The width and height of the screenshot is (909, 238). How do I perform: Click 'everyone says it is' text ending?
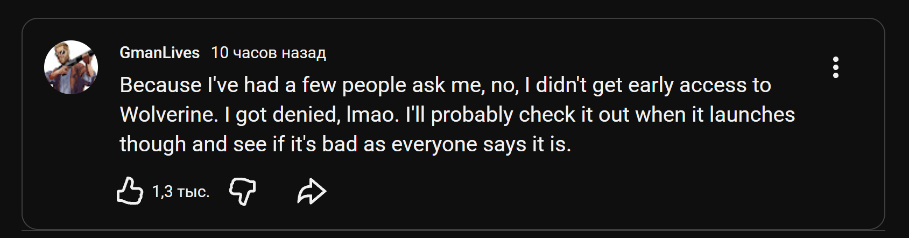(x=481, y=144)
